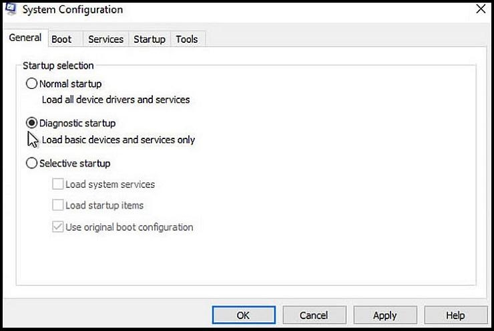Apply the startup configuration changes
The height and width of the screenshot is (331, 494).
[385, 315]
